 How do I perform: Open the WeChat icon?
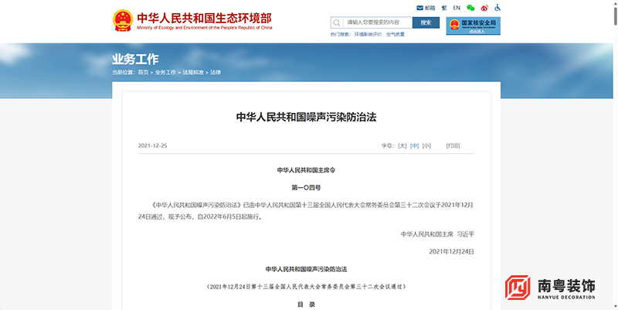tap(470, 8)
